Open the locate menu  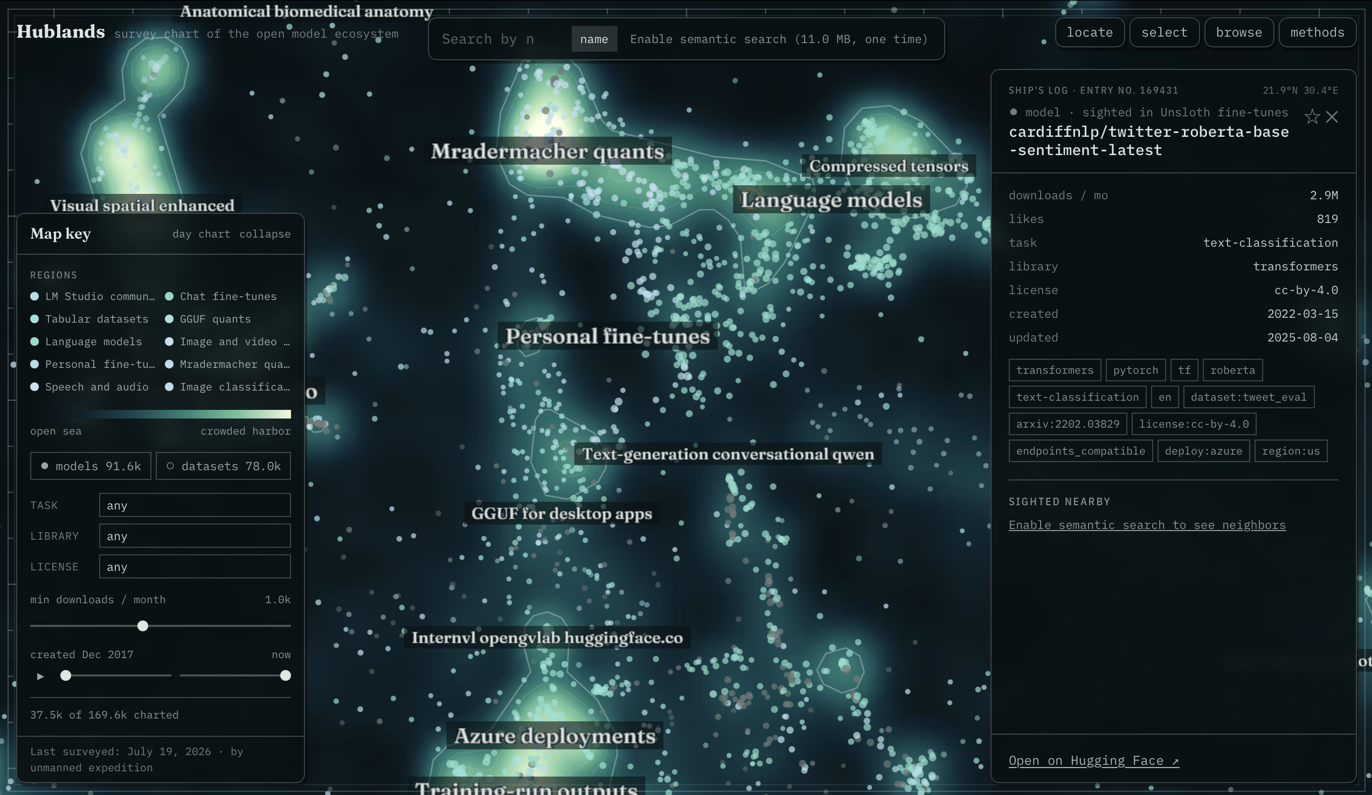[1090, 32]
